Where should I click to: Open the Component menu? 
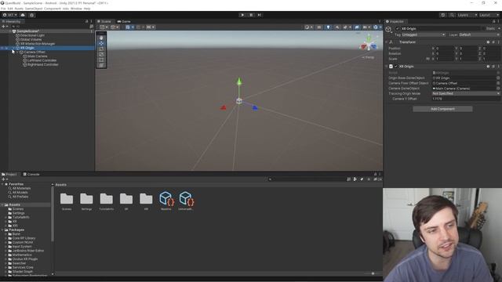[53, 9]
